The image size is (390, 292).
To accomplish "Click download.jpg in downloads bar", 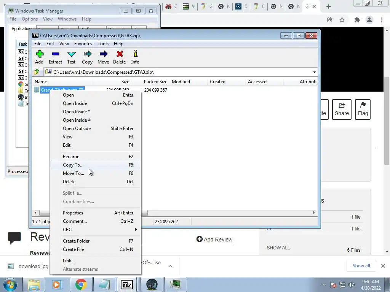I will pos(34,266).
